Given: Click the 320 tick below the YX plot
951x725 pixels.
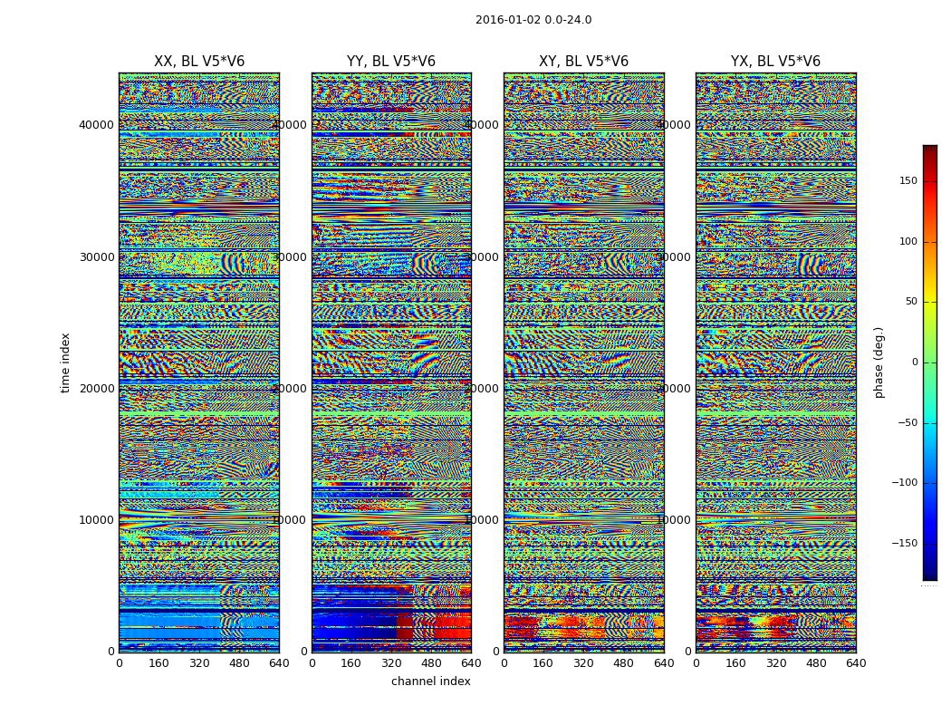Looking at the screenshot, I should [776, 663].
